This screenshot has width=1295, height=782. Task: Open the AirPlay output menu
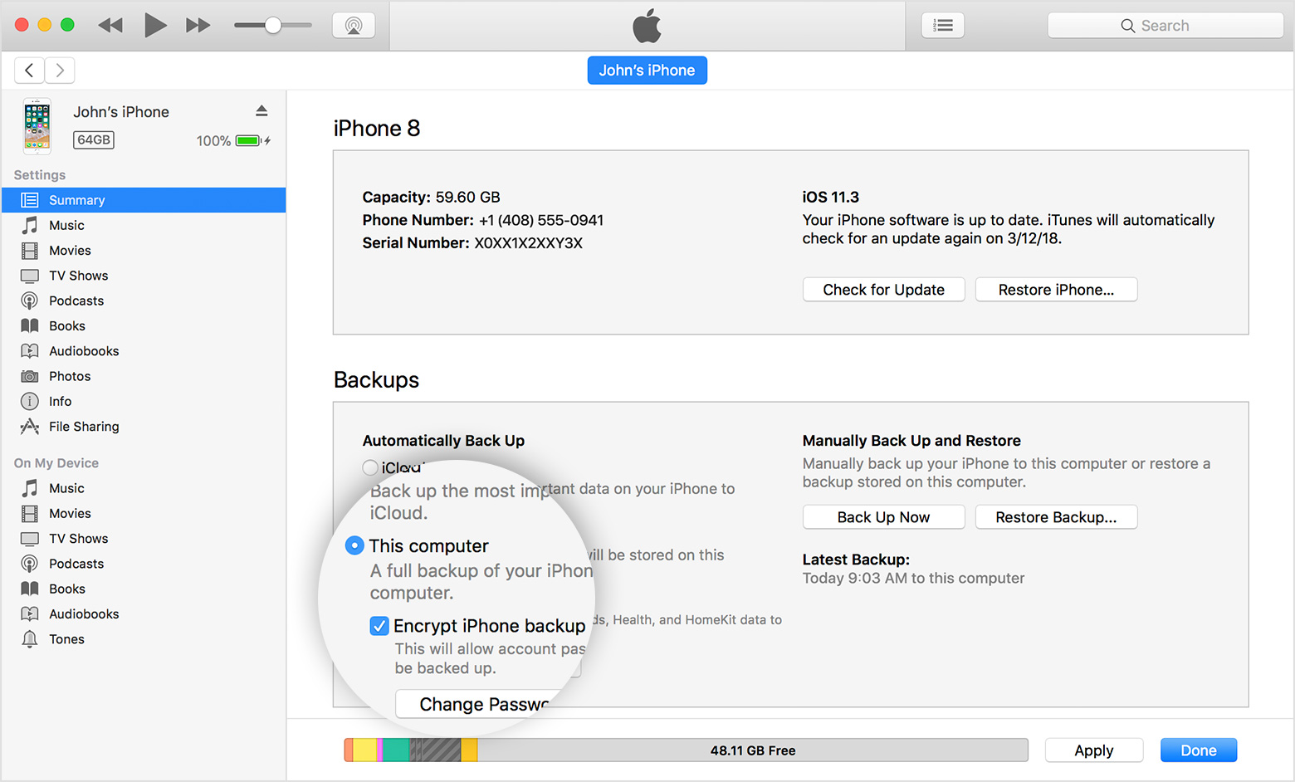[x=354, y=26]
